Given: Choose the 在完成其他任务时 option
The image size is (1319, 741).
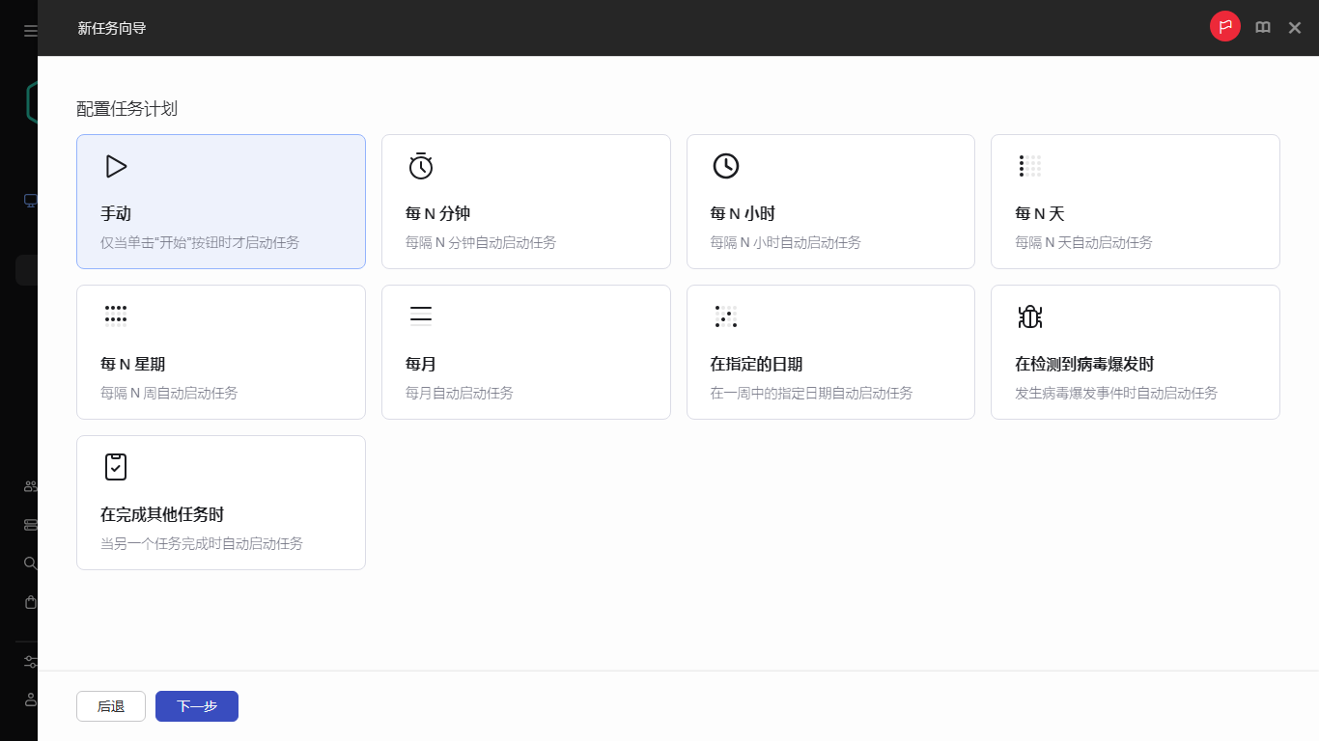Looking at the screenshot, I should (x=220, y=502).
